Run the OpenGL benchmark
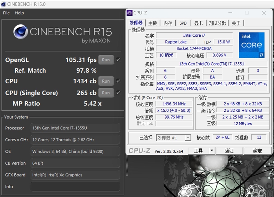Viewport: 274px width, 197px height. tap(106, 60)
